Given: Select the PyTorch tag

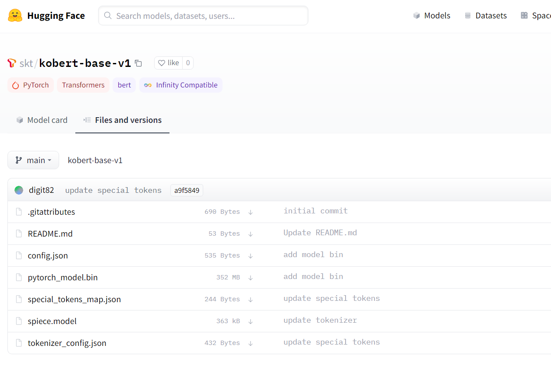Looking at the screenshot, I should coord(31,85).
